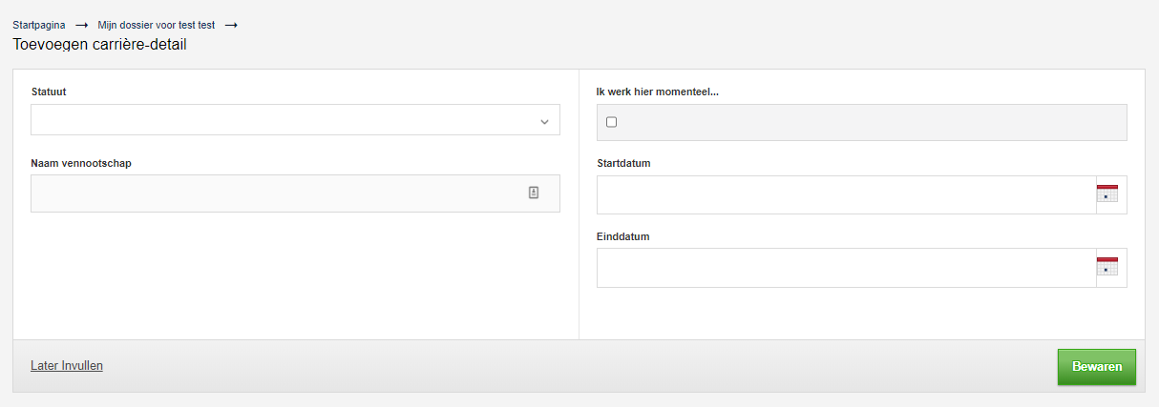This screenshot has height=407, width=1159.
Task: Open the Statuut selection box
Action: click(x=286, y=121)
